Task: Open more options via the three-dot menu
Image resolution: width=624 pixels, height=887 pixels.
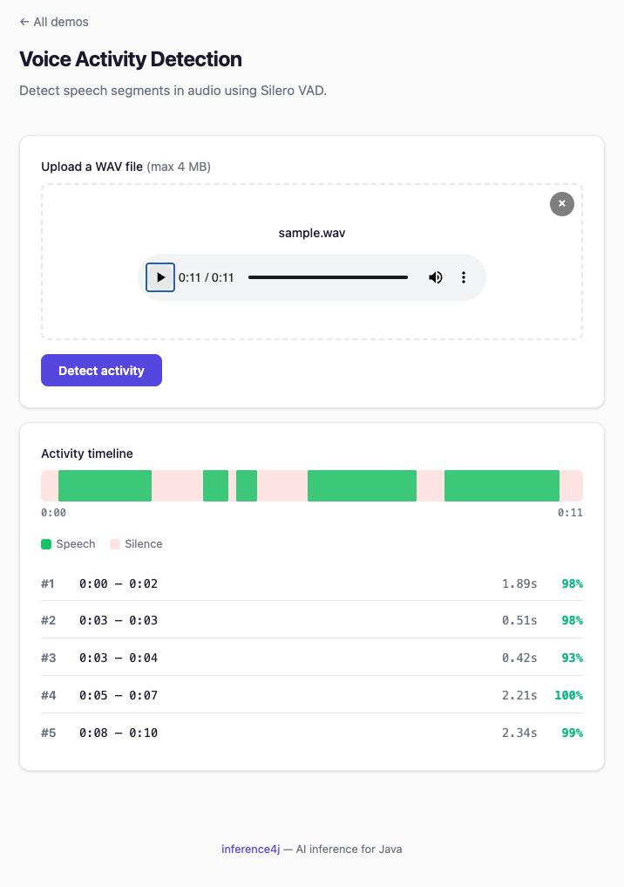Action: click(464, 276)
